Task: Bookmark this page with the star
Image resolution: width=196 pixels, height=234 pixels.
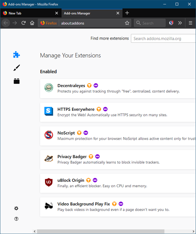Action: click(127, 23)
